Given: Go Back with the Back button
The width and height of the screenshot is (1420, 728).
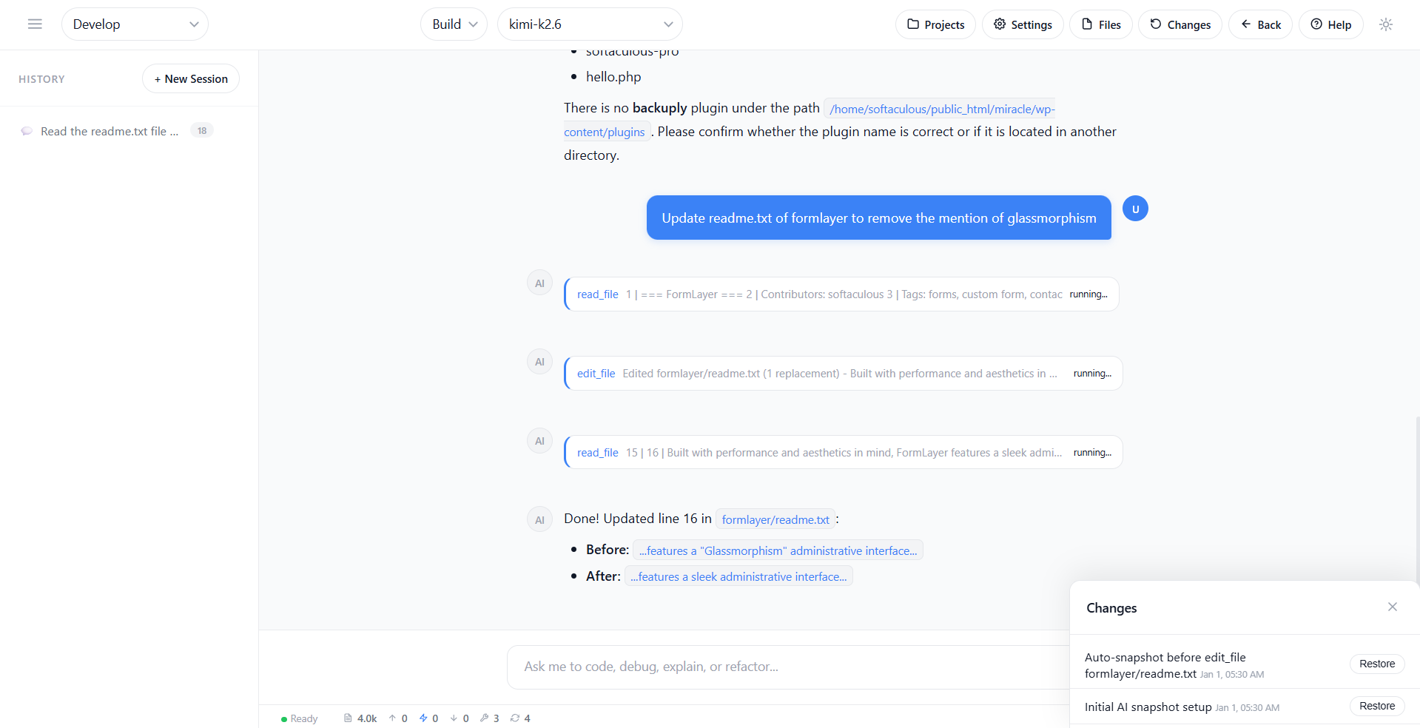Looking at the screenshot, I should (x=1260, y=24).
